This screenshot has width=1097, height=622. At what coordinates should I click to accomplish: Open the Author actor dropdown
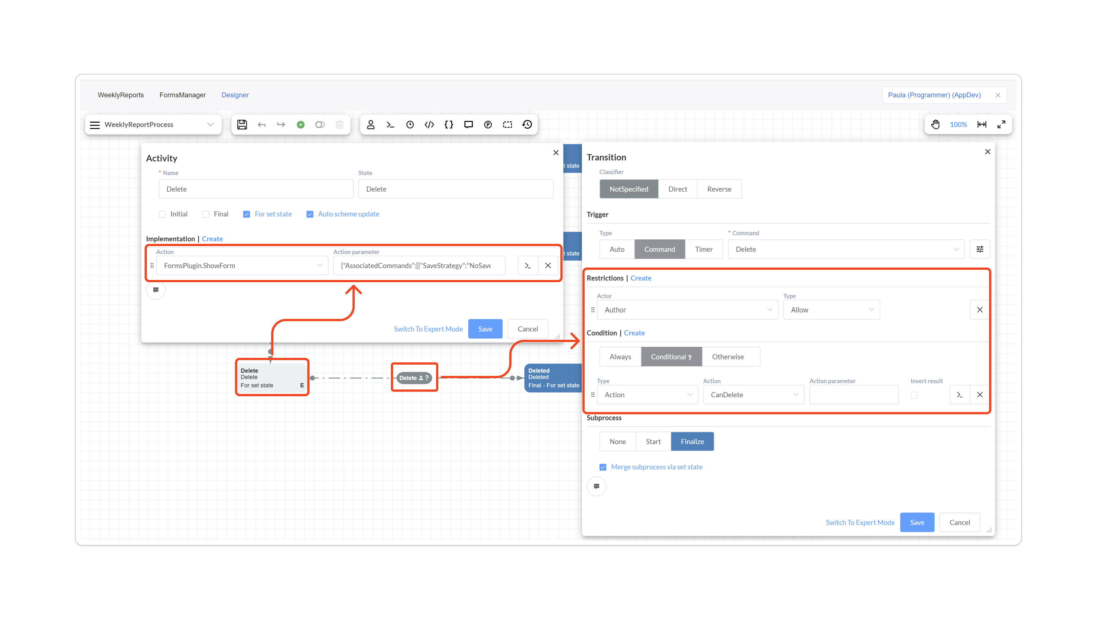pyautogui.click(x=687, y=310)
